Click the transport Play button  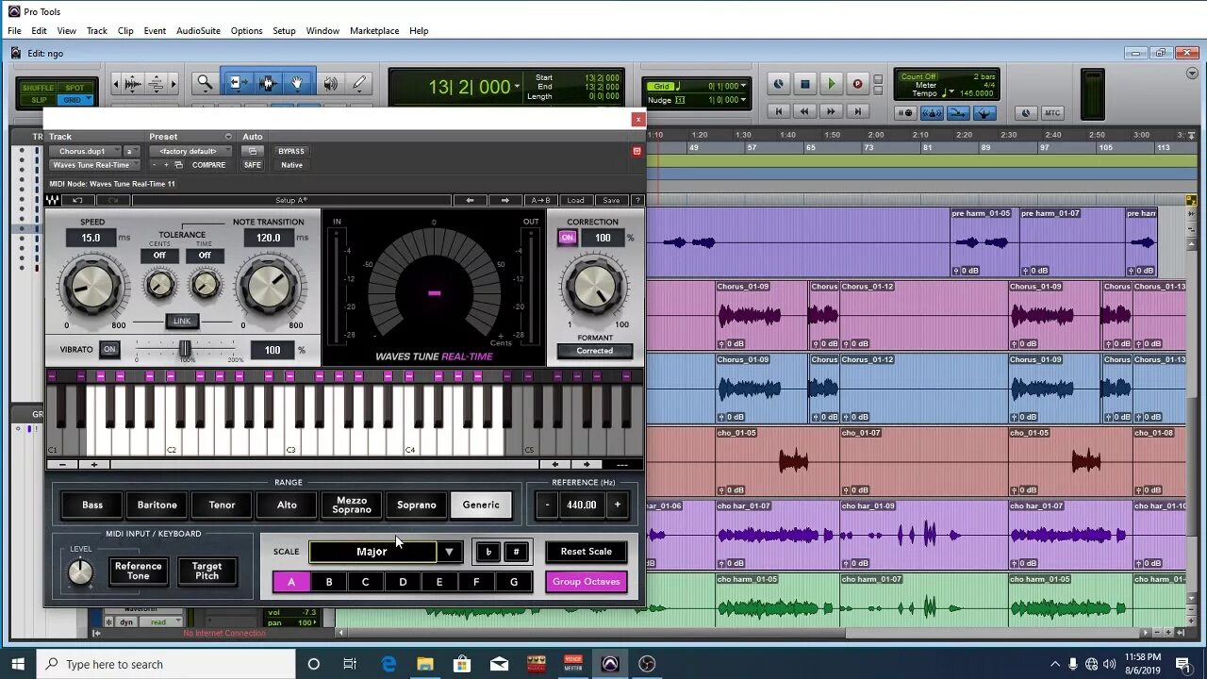831,84
